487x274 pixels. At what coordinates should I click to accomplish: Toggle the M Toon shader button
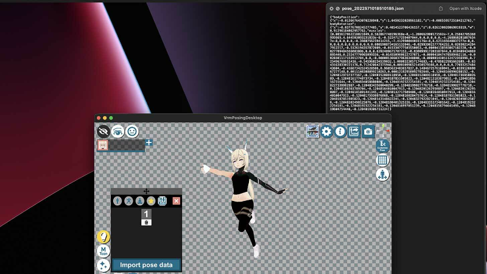103,251
